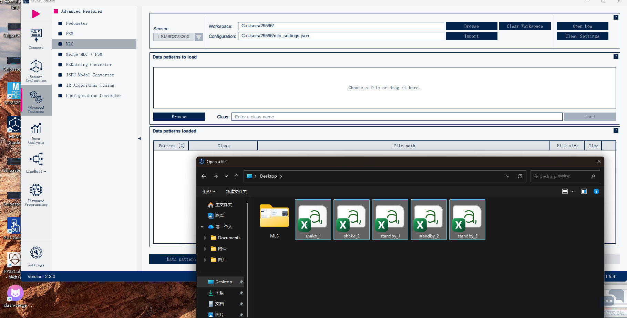Expand the Documents folder tree node

click(205, 238)
